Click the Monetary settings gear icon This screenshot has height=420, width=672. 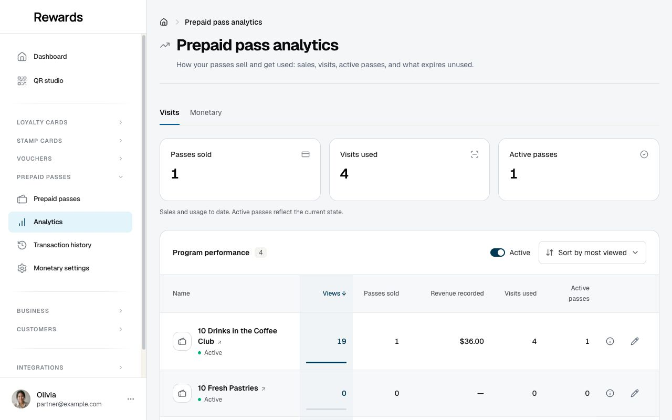point(22,268)
